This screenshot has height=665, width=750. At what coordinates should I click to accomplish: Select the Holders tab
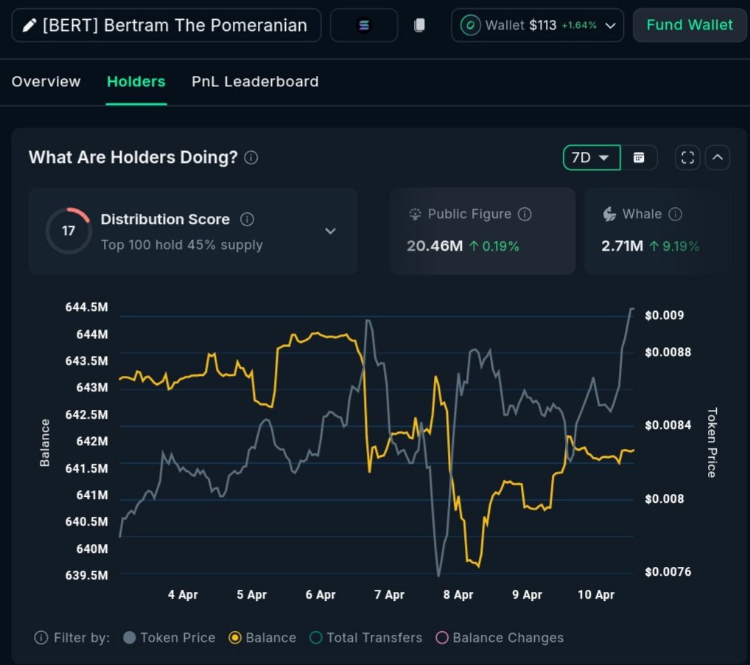pos(136,81)
